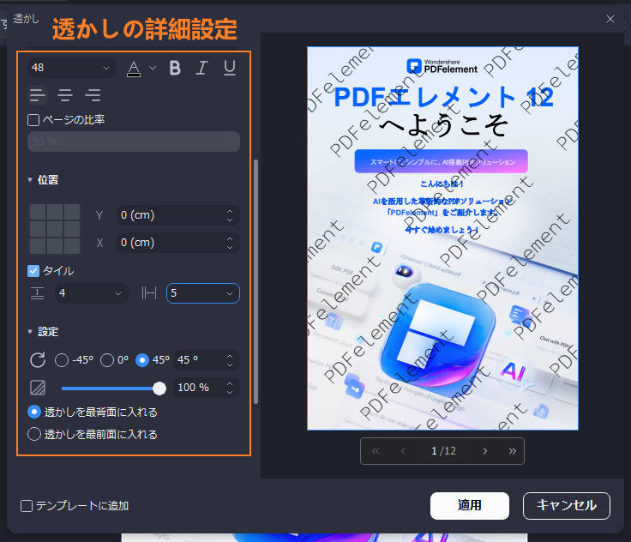Screen dimensions: 631x542
Task: Click the horizontal spacing icon
Action: coord(149,293)
